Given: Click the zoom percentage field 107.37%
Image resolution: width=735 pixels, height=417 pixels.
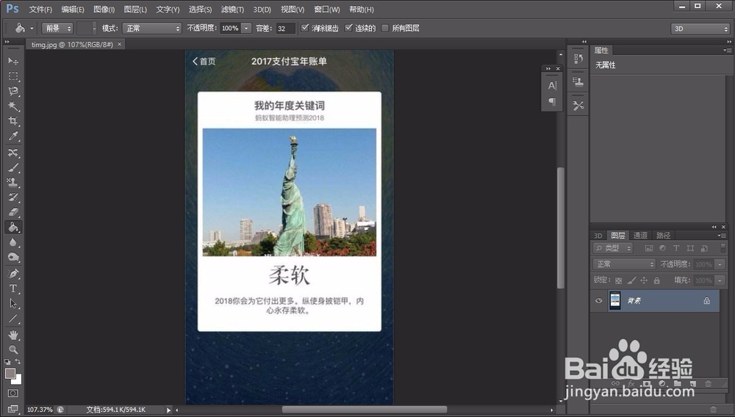Looking at the screenshot, I should click(40, 410).
